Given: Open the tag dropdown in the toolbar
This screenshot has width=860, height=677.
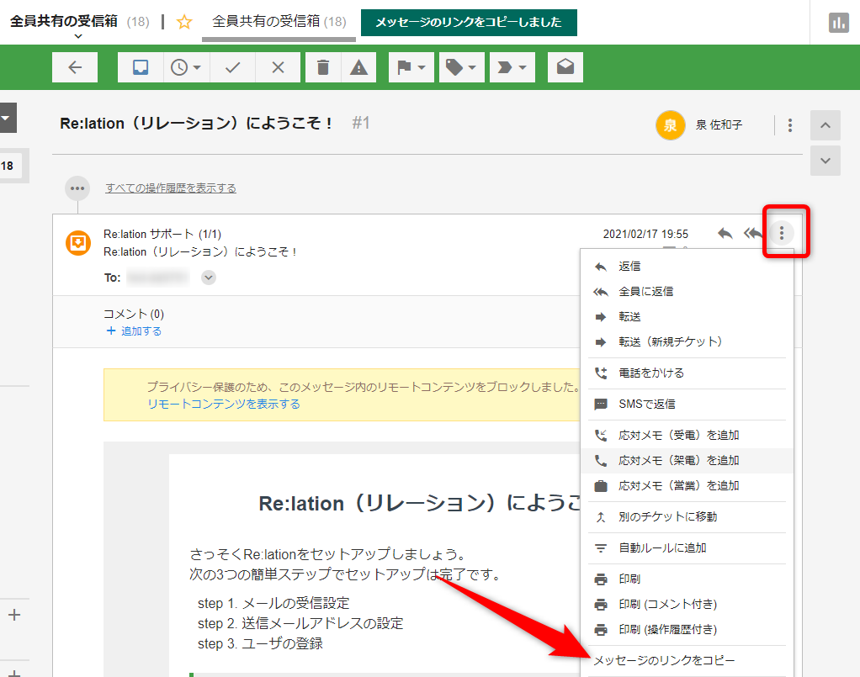Looking at the screenshot, I should [462, 67].
